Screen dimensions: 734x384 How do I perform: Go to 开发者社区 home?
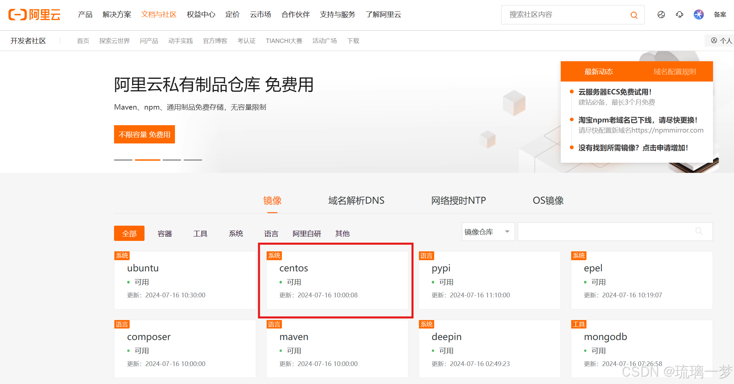pos(28,41)
